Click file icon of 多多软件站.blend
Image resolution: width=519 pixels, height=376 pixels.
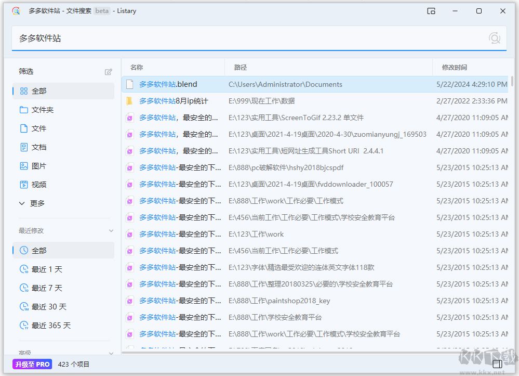pyautogui.click(x=130, y=84)
